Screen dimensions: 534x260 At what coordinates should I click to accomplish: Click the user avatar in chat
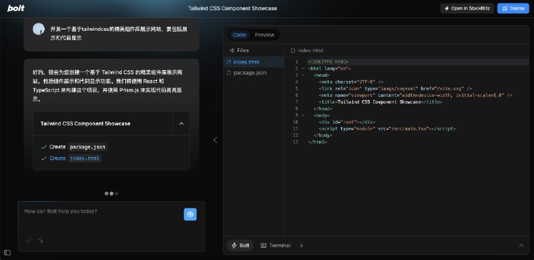[x=39, y=29]
